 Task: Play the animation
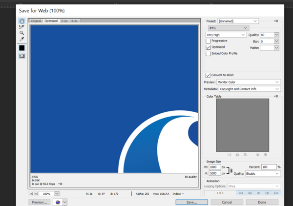click(x=259, y=193)
